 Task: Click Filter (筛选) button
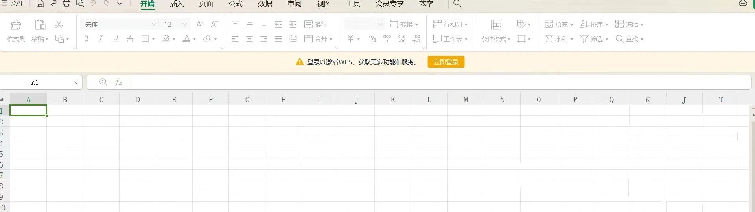point(594,39)
